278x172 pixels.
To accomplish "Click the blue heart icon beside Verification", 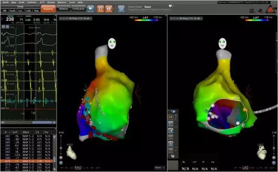I will tap(90, 9).
